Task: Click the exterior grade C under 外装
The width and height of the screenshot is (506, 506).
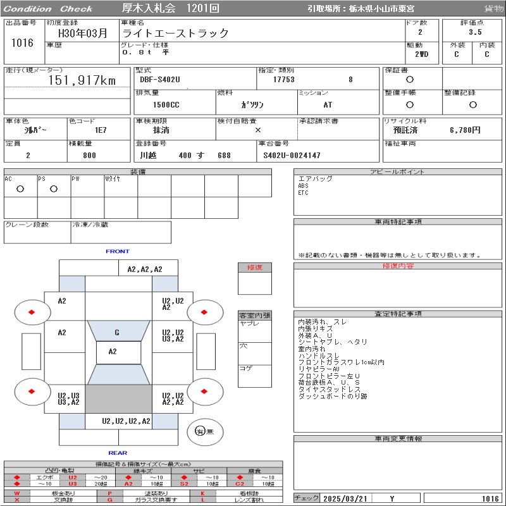Action: tap(456, 54)
